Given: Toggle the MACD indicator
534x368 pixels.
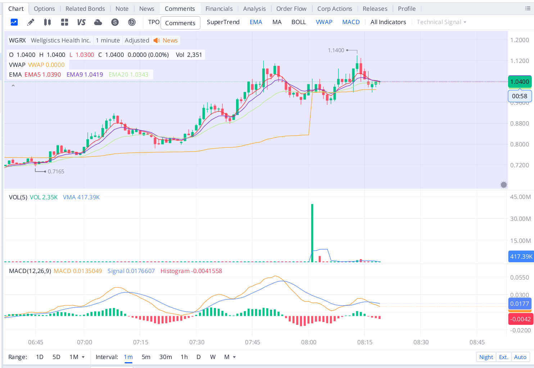Looking at the screenshot, I should coord(351,22).
